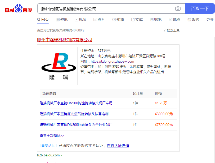Open the 地图 tab
215x163 pixels.
[x=174, y=20]
